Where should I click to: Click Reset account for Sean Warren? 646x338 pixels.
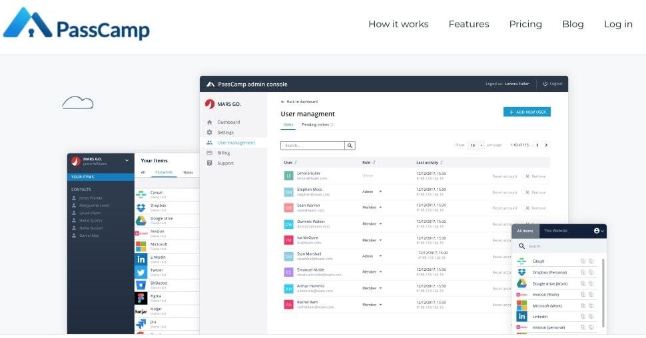[x=504, y=208]
